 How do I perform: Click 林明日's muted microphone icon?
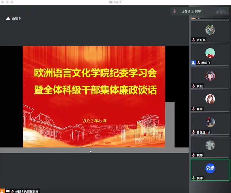[199, 63]
